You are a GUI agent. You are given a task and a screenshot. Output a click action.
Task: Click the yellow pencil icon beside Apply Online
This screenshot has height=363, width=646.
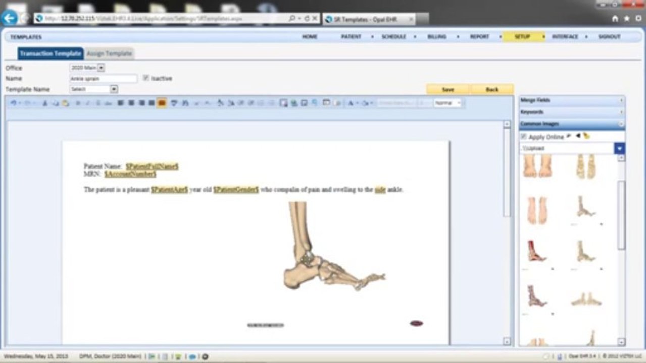click(x=586, y=136)
